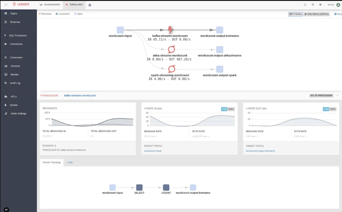This screenshot has height=212, width=342.
Task: Open notifications bell icon
Action: coord(305,5)
